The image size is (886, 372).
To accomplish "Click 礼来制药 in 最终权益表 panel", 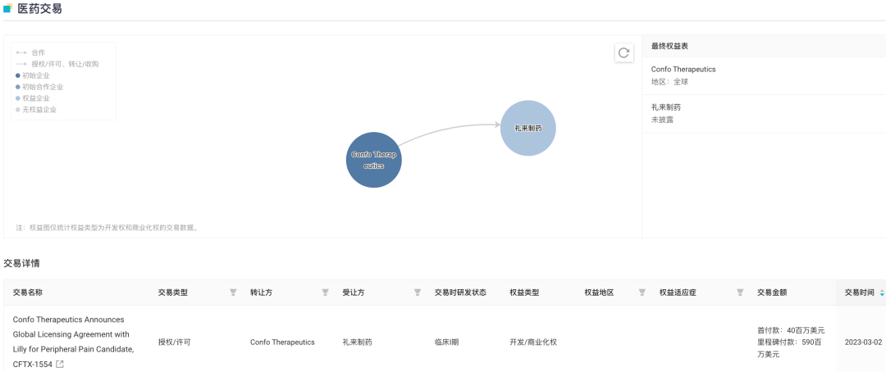I will pos(665,107).
